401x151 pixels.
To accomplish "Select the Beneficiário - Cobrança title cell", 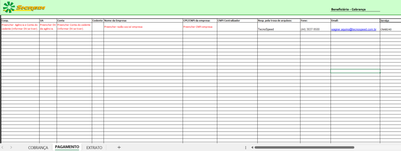I will pyautogui.click(x=355, y=9).
